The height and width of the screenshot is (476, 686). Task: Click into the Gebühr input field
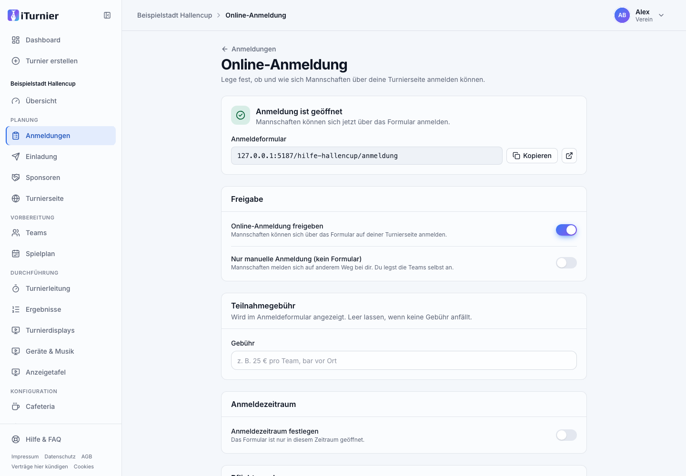[x=404, y=360]
